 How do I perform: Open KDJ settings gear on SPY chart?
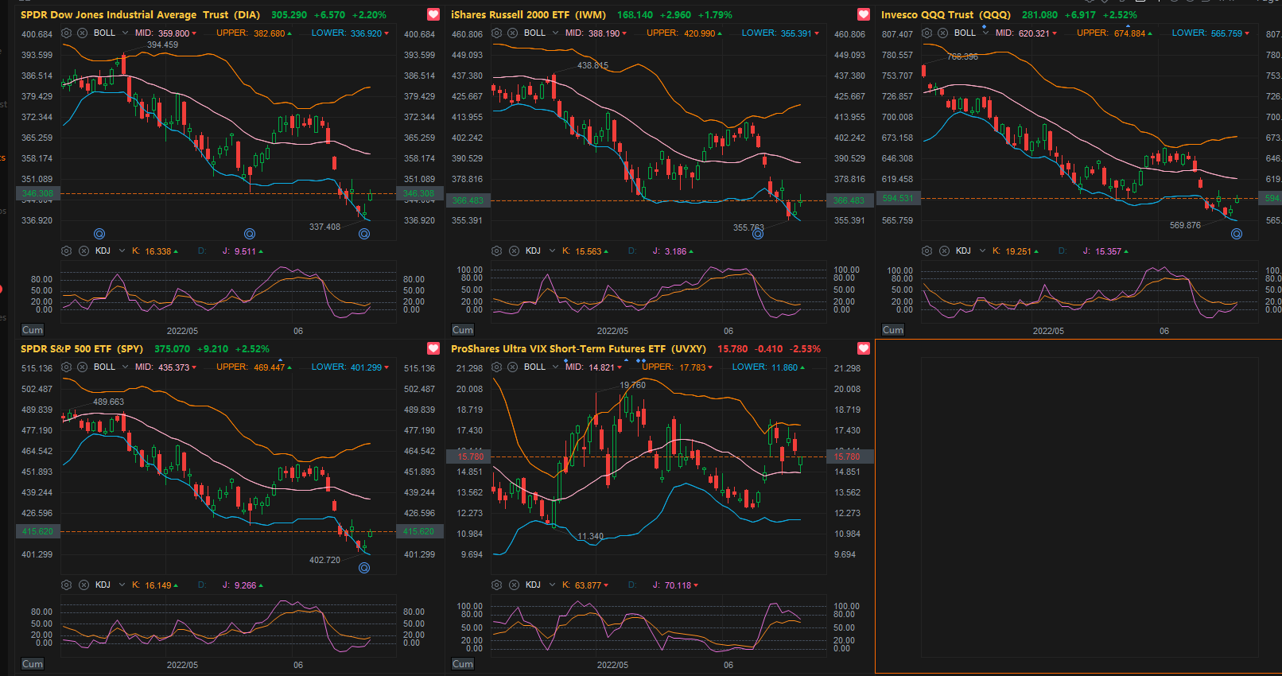(x=67, y=585)
